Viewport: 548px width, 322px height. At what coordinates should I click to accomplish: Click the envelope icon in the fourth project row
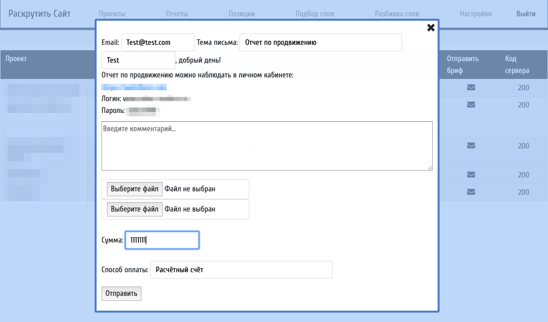pyautogui.click(x=471, y=175)
